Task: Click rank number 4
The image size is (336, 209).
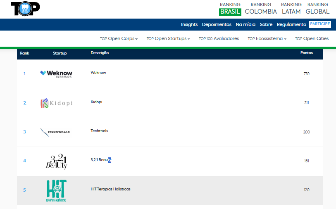Action: [25, 161]
